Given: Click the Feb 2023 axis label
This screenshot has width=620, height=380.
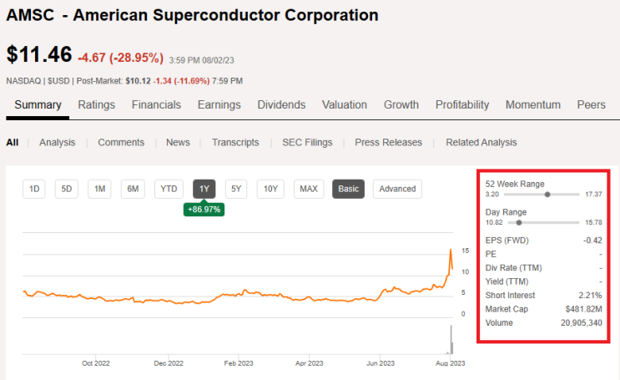Looking at the screenshot, I should click(x=239, y=363).
